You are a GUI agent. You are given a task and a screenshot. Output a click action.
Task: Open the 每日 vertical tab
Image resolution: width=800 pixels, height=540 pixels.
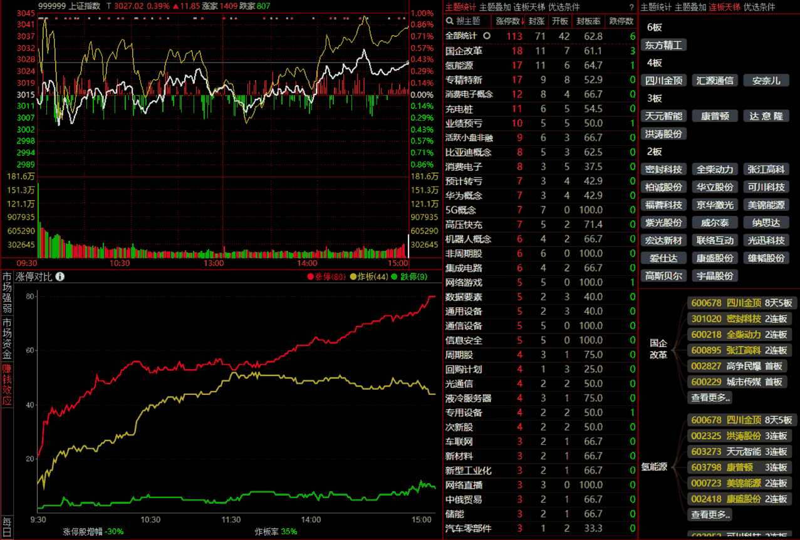(x=7, y=526)
